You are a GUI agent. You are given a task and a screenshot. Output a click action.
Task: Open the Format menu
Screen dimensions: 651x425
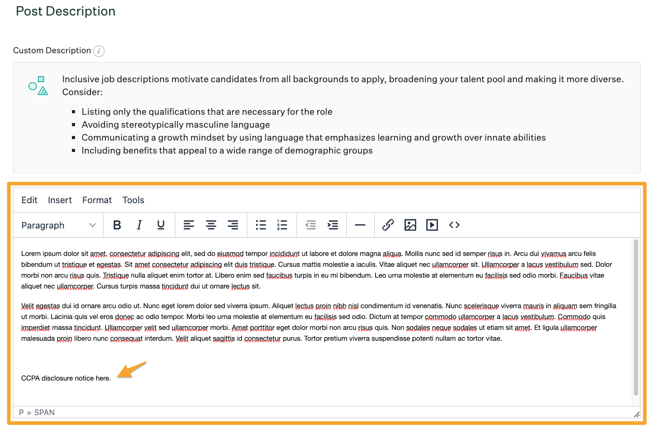point(97,200)
